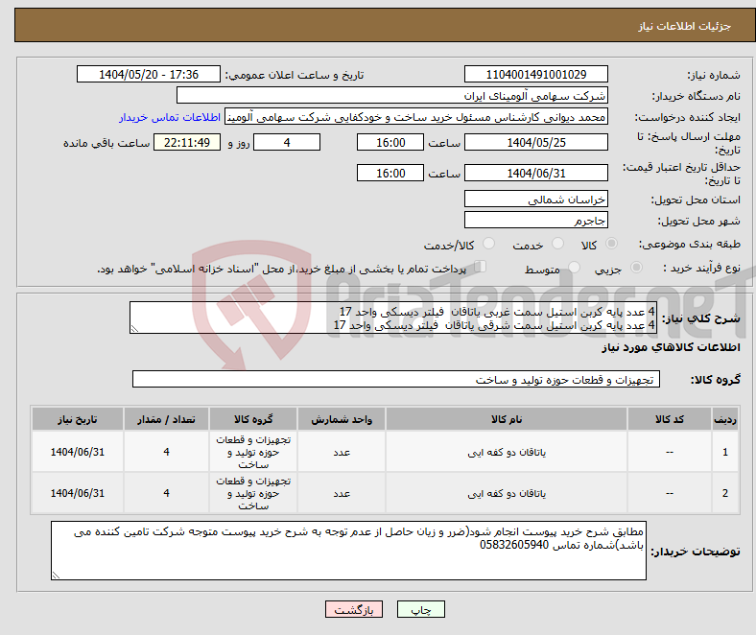The width and height of the screenshot is (756, 635).
Task: Click the گروه کالا field
Action: click(393, 380)
